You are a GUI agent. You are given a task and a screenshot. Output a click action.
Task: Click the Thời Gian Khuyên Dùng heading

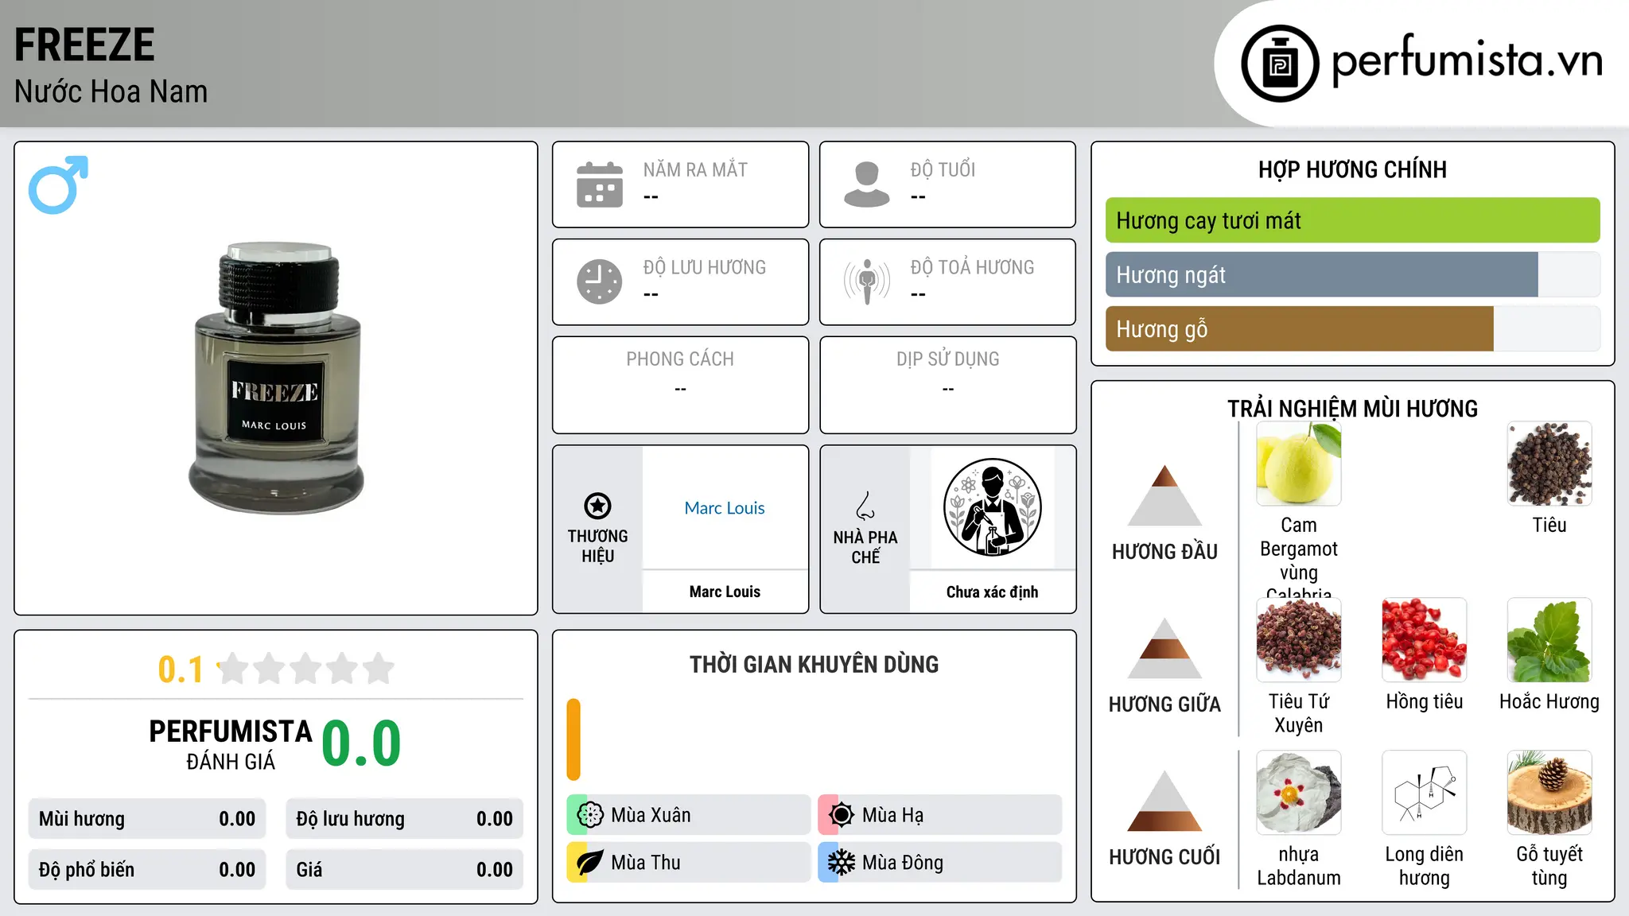[x=814, y=664]
